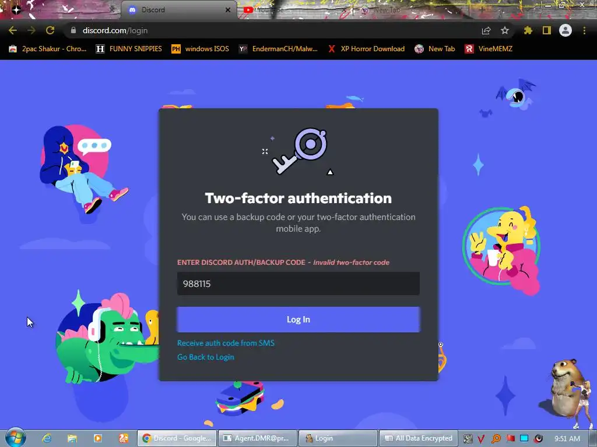This screenshot has width=597, height=447.
Task: Click Receive auth code from SMS
Action: tap(226, 343)
